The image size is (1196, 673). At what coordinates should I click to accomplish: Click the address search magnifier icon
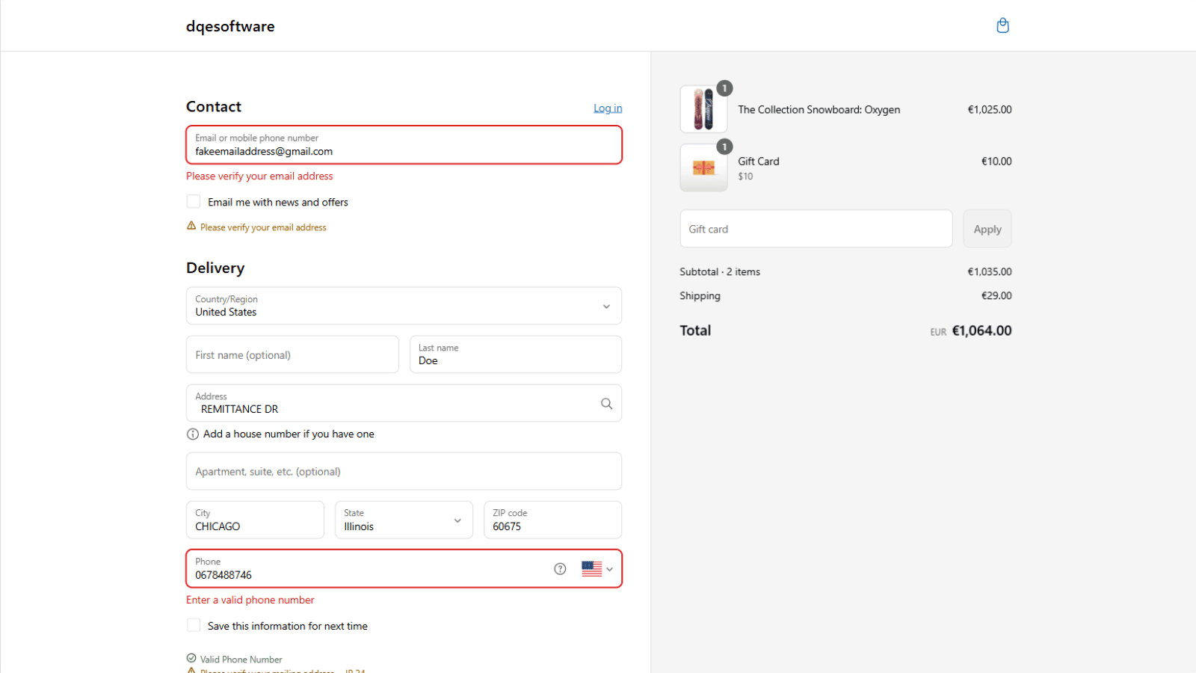pos(606,404)
